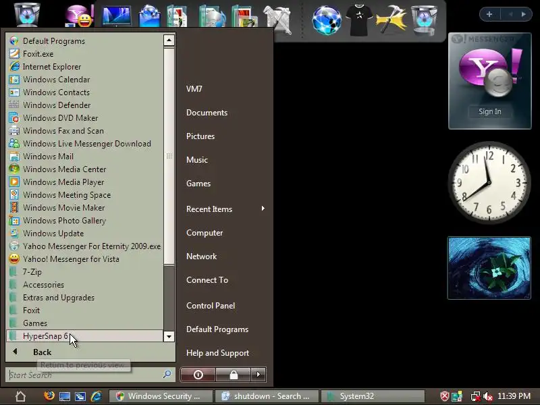Image resolution: width=540 pixels, height=405 pixels.
Task: Launch Yahoo! Messenger for Vista
Action: tap(84, 259)
